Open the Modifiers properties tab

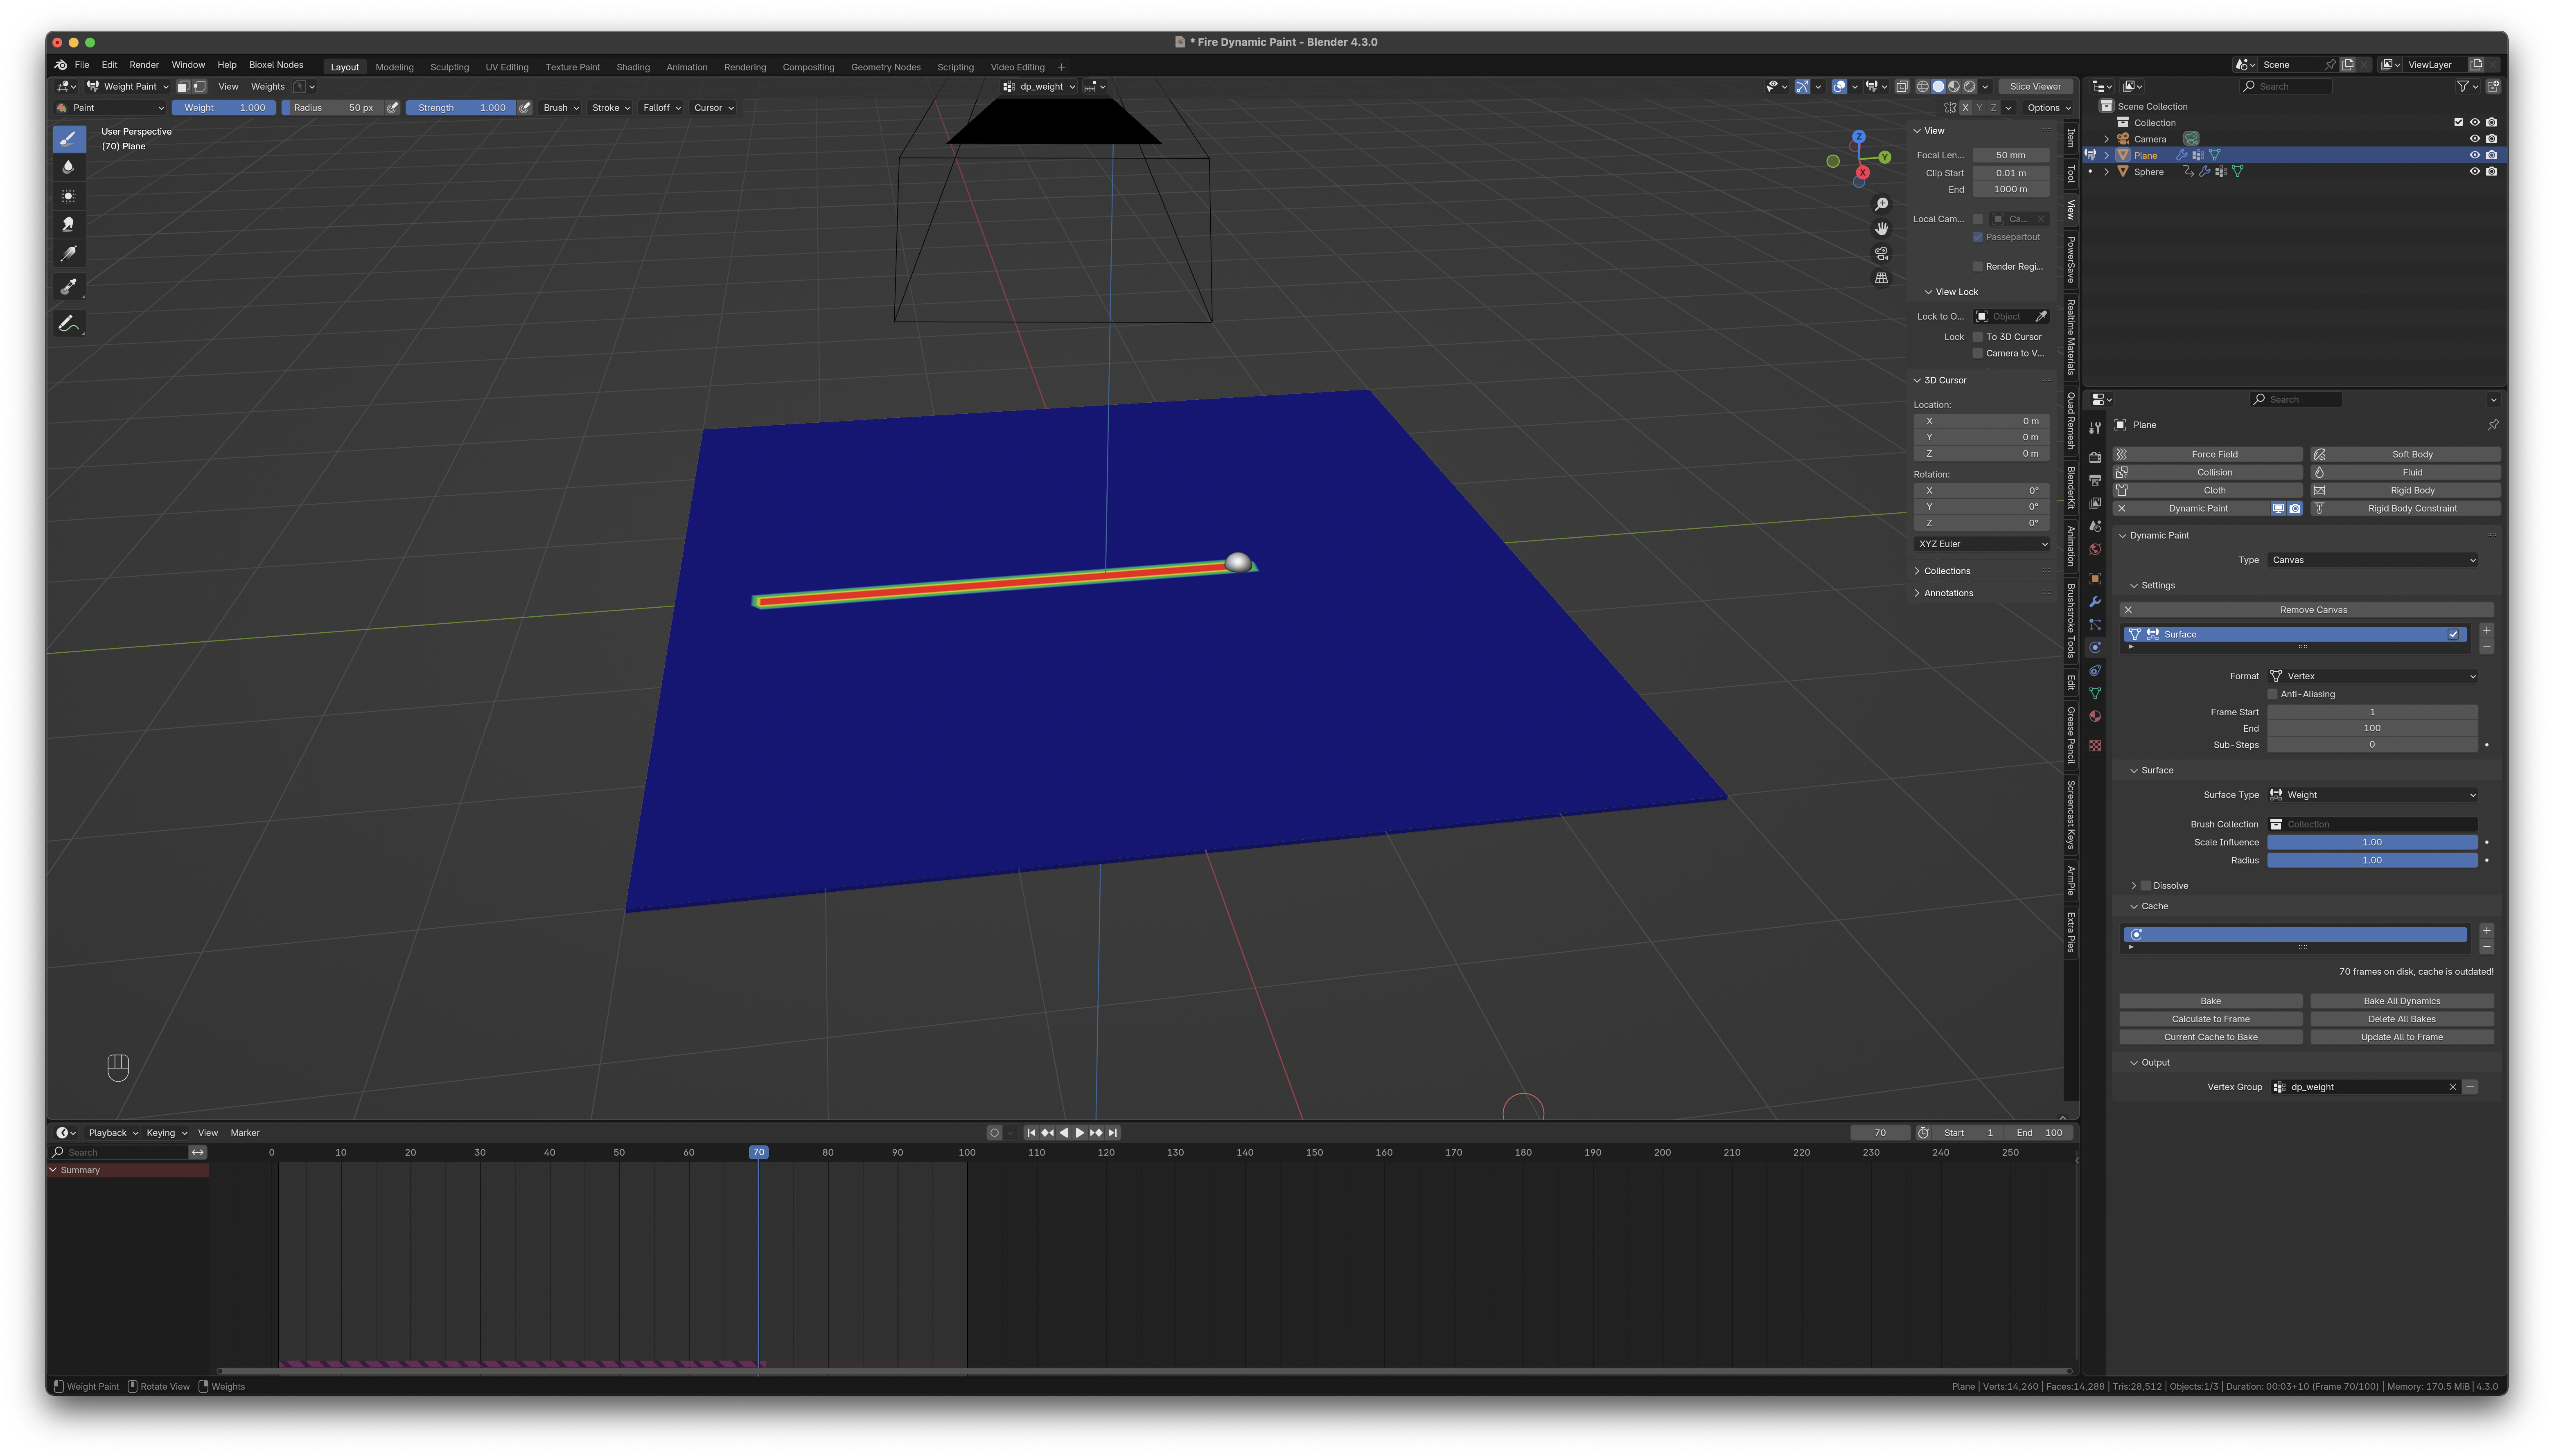pyautogui.click(x=2095, y=602)
